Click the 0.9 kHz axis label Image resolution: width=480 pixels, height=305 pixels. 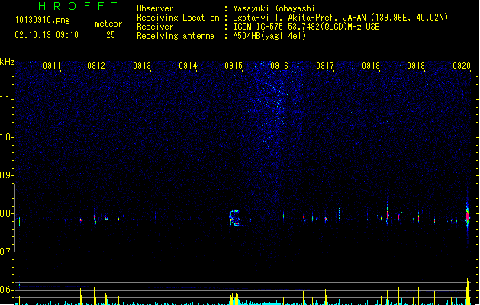[6, 175]
